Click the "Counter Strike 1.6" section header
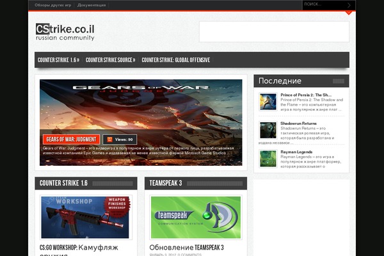 86,183
